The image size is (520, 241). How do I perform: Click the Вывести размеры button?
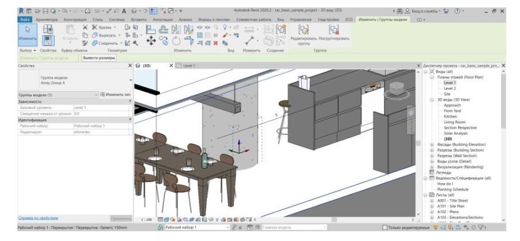(99, 58)
